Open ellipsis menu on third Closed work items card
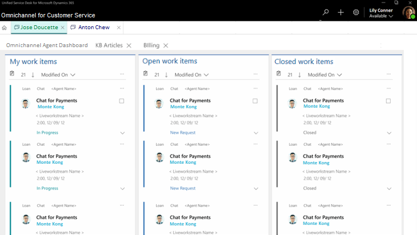 [x=389, y=205]
